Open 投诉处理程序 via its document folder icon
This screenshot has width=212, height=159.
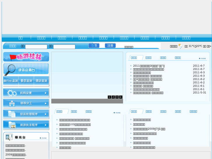point(12,114)
